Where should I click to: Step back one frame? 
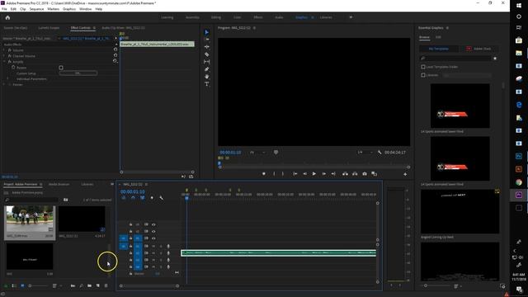304,174
